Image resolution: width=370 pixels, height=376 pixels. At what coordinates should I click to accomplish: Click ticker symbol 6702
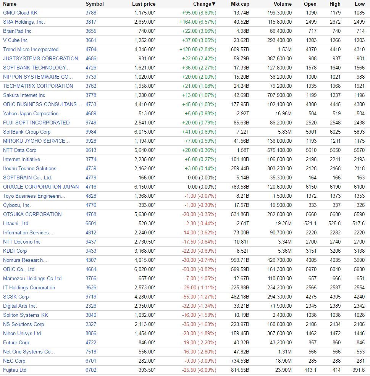pyautogui.click(x=91, y=370)
